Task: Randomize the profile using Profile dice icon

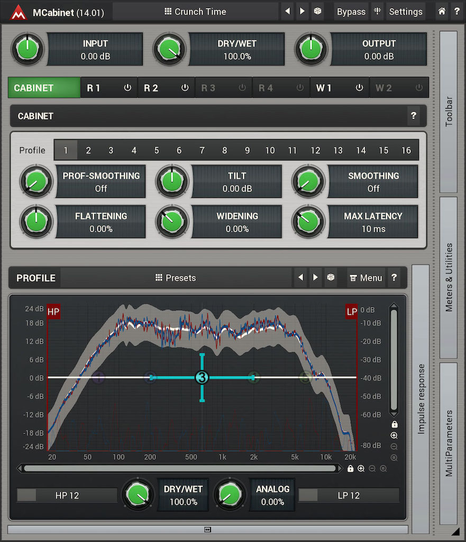Action: [331, 277]
